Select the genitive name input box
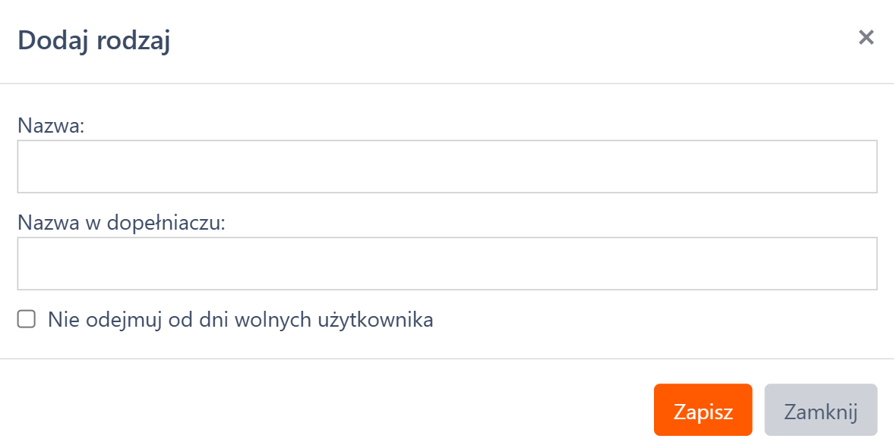 [x=447, y=263]
